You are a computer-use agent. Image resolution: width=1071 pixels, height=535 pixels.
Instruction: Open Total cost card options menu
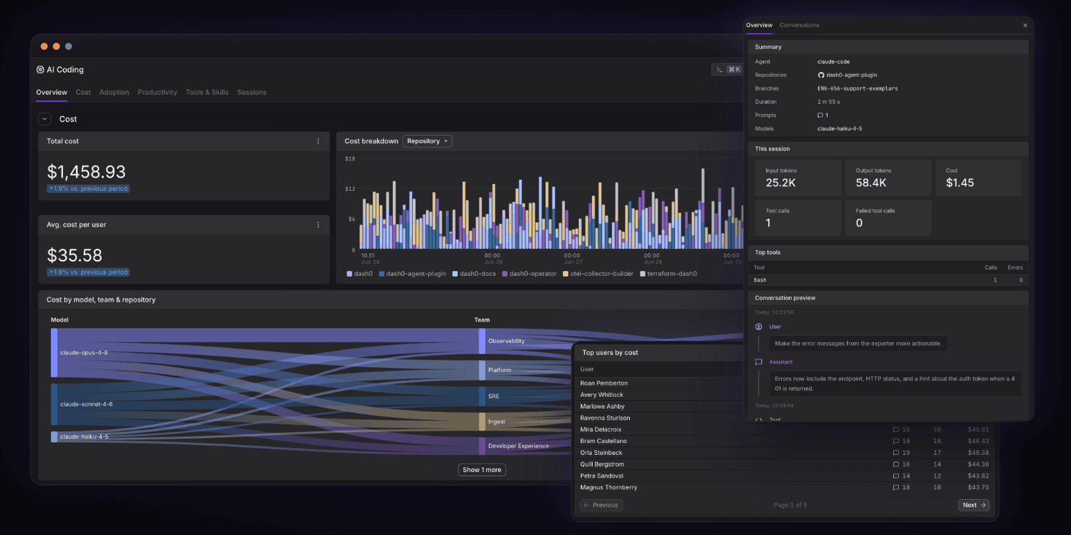318,141
